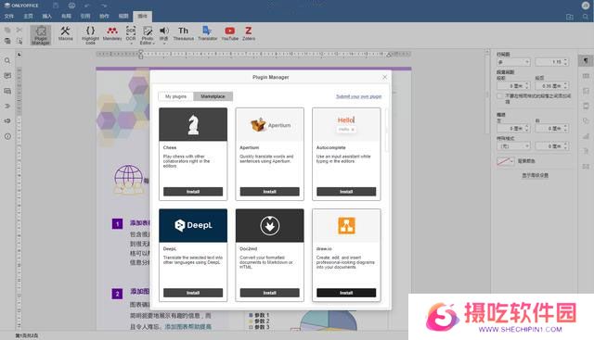Click Submit your own plugin link
Viewport: 594px width, 340px height.
359,97
